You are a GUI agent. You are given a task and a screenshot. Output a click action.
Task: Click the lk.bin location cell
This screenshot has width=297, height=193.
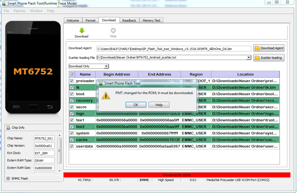245,87
